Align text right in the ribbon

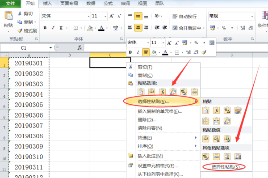pos(146,28)
